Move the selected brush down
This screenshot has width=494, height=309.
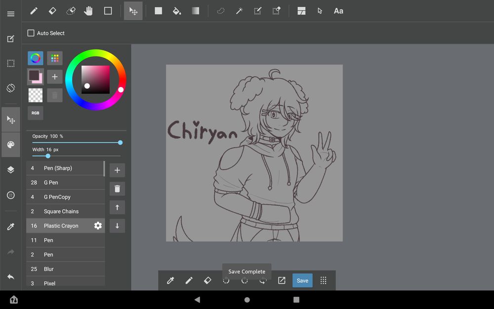click(x=117, y=226)
